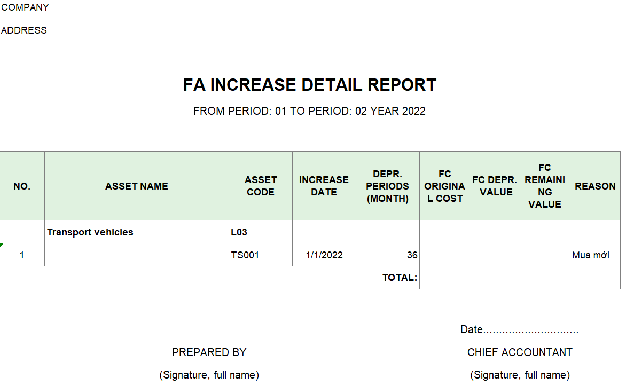Select the TOTAL: label cell
Image resolution: width=626 pixels, height=386 pixels.
pyautogui.click(x=400, y=278)
